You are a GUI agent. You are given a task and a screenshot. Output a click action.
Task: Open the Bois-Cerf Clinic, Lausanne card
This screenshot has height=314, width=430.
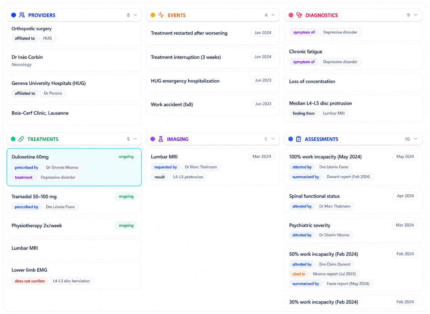(74, 114)
